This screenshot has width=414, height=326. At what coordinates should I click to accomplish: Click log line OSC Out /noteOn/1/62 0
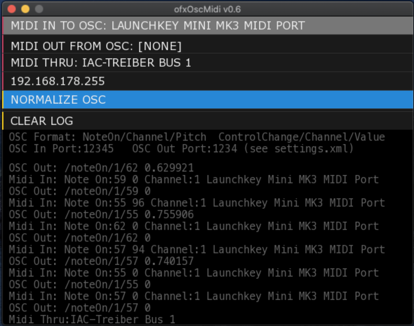(x=80, y=238)
